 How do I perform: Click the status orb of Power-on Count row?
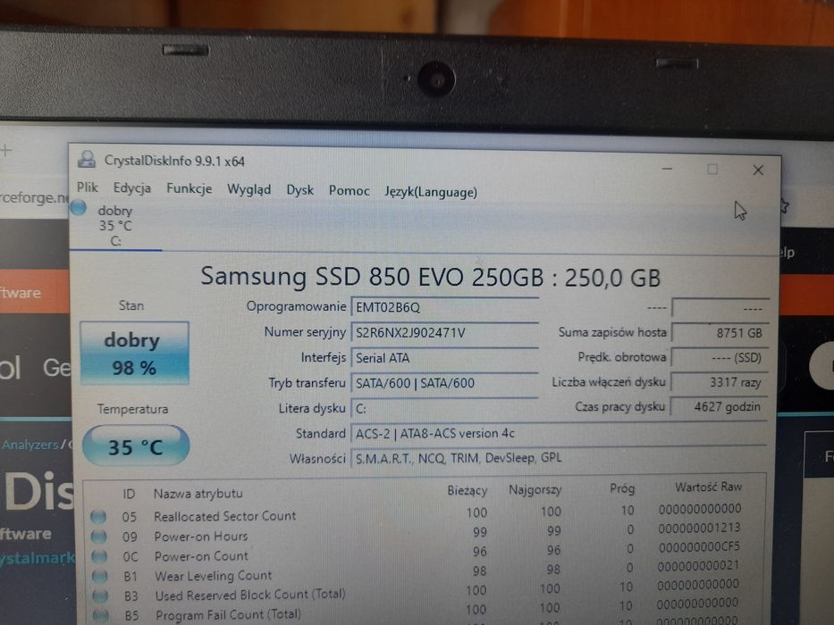(x=99, y=556)
